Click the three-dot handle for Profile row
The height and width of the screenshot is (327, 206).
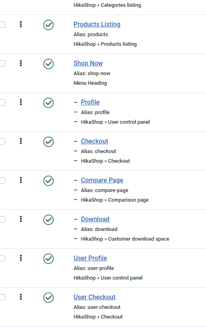click(21, 102)
